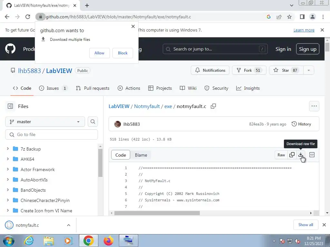
Task: Expand the AHK64 folder
Action: click(x=8, y=159)
